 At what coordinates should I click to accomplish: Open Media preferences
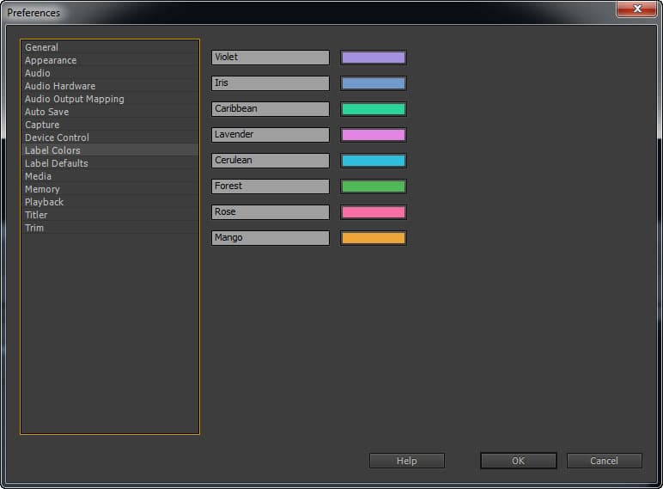[110, 176]
